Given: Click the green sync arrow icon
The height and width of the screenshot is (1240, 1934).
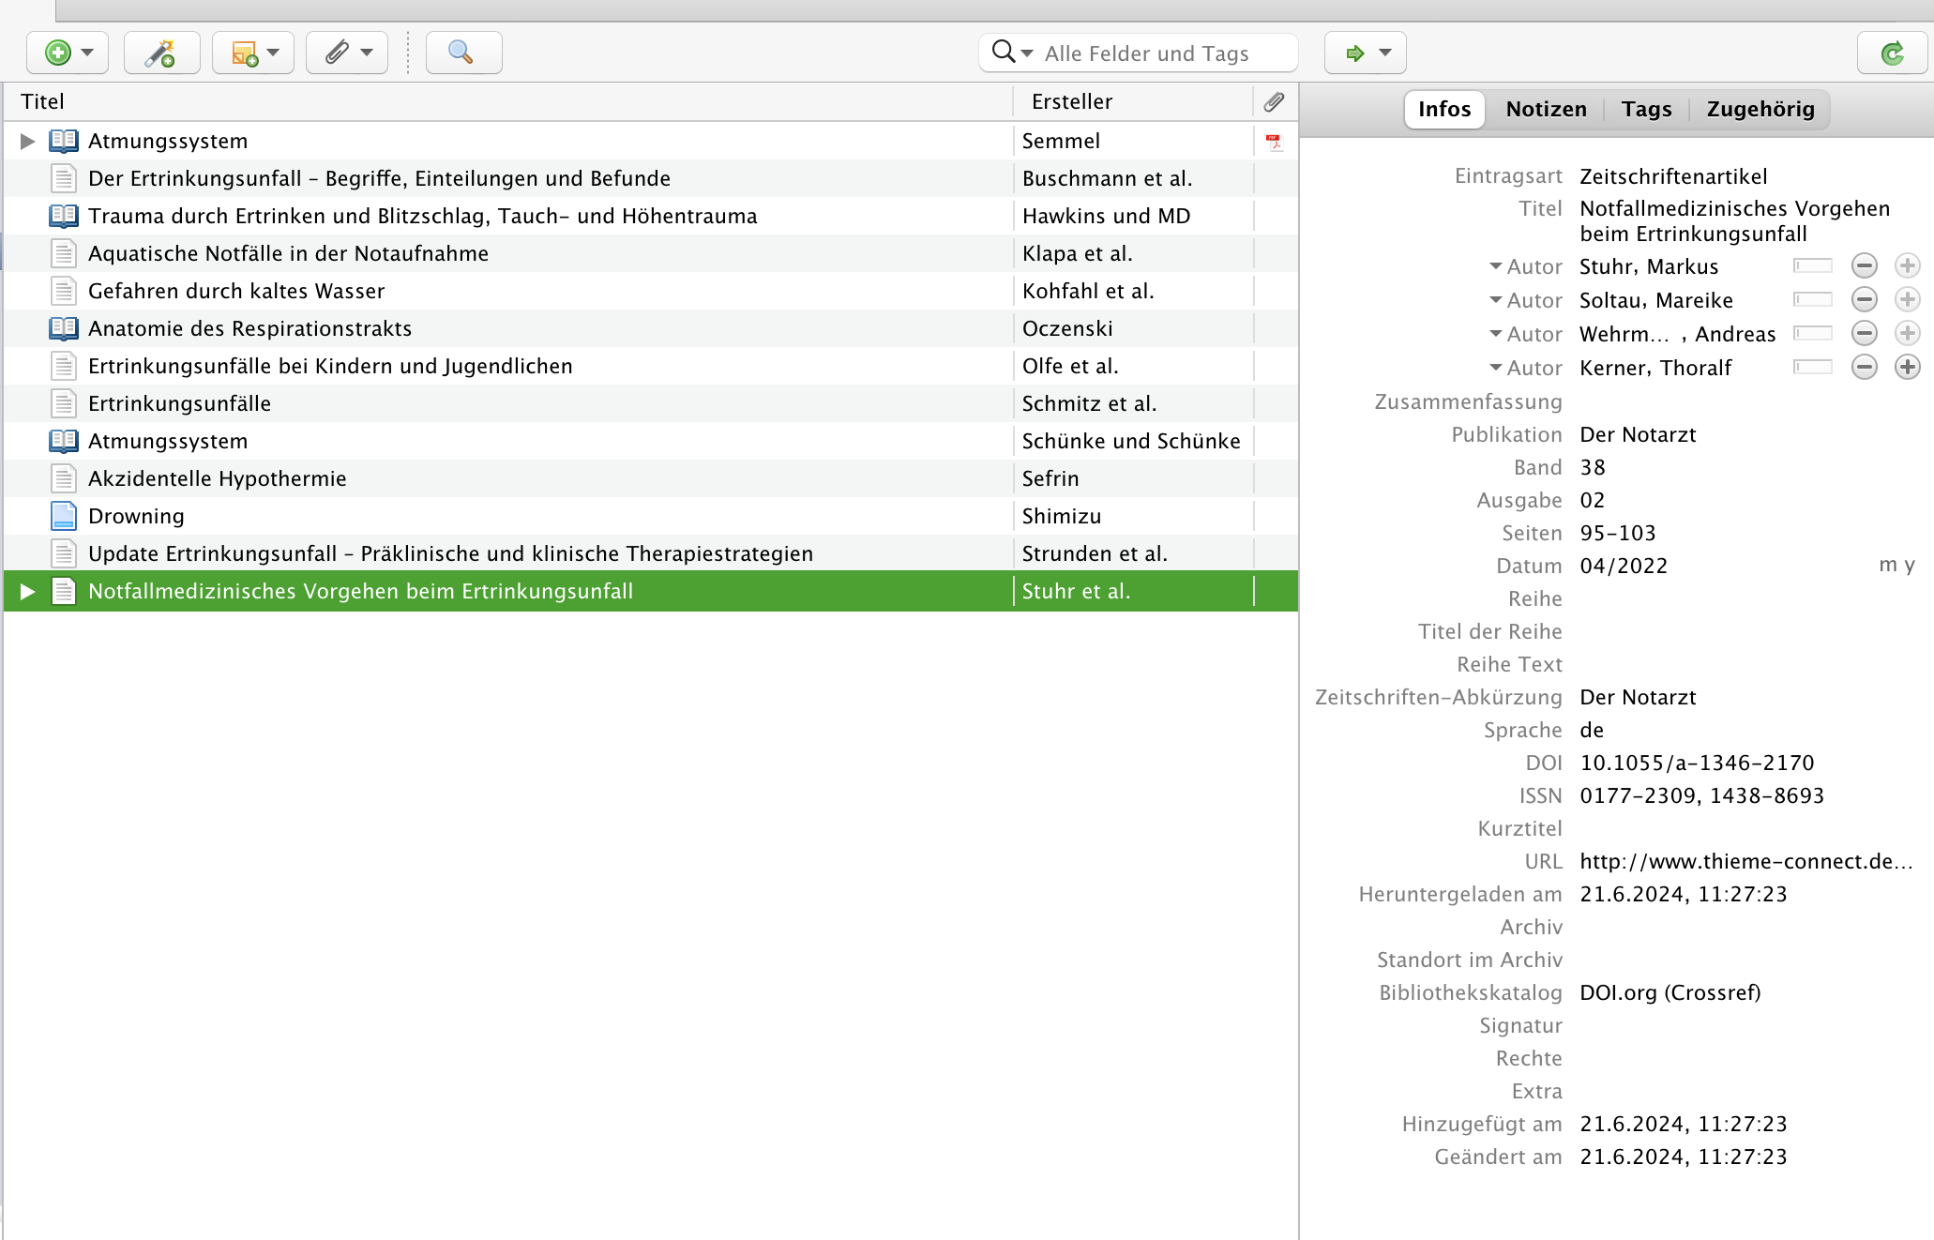Looking at the screenshot, I should click(x=1893, y=53).
